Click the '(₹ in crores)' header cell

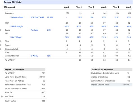click(9, 7)
